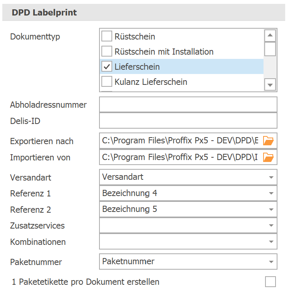
Task: Expand Referenz 2 dropdown showing Bezeichnung 5
Action: click(x=271, y=210)
